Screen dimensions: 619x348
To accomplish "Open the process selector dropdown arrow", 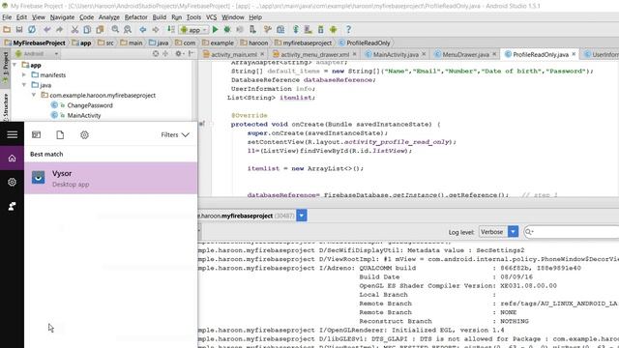I will tap(302, 216).
